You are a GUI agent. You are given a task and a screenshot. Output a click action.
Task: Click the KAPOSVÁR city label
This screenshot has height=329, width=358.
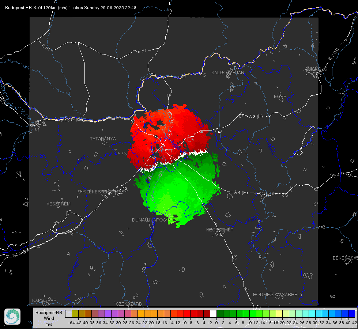(x=44, y=300)
